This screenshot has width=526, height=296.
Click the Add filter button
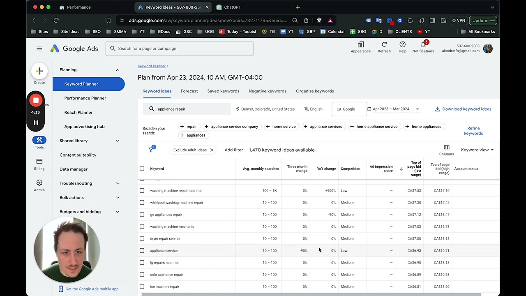(x=233, y=150)
